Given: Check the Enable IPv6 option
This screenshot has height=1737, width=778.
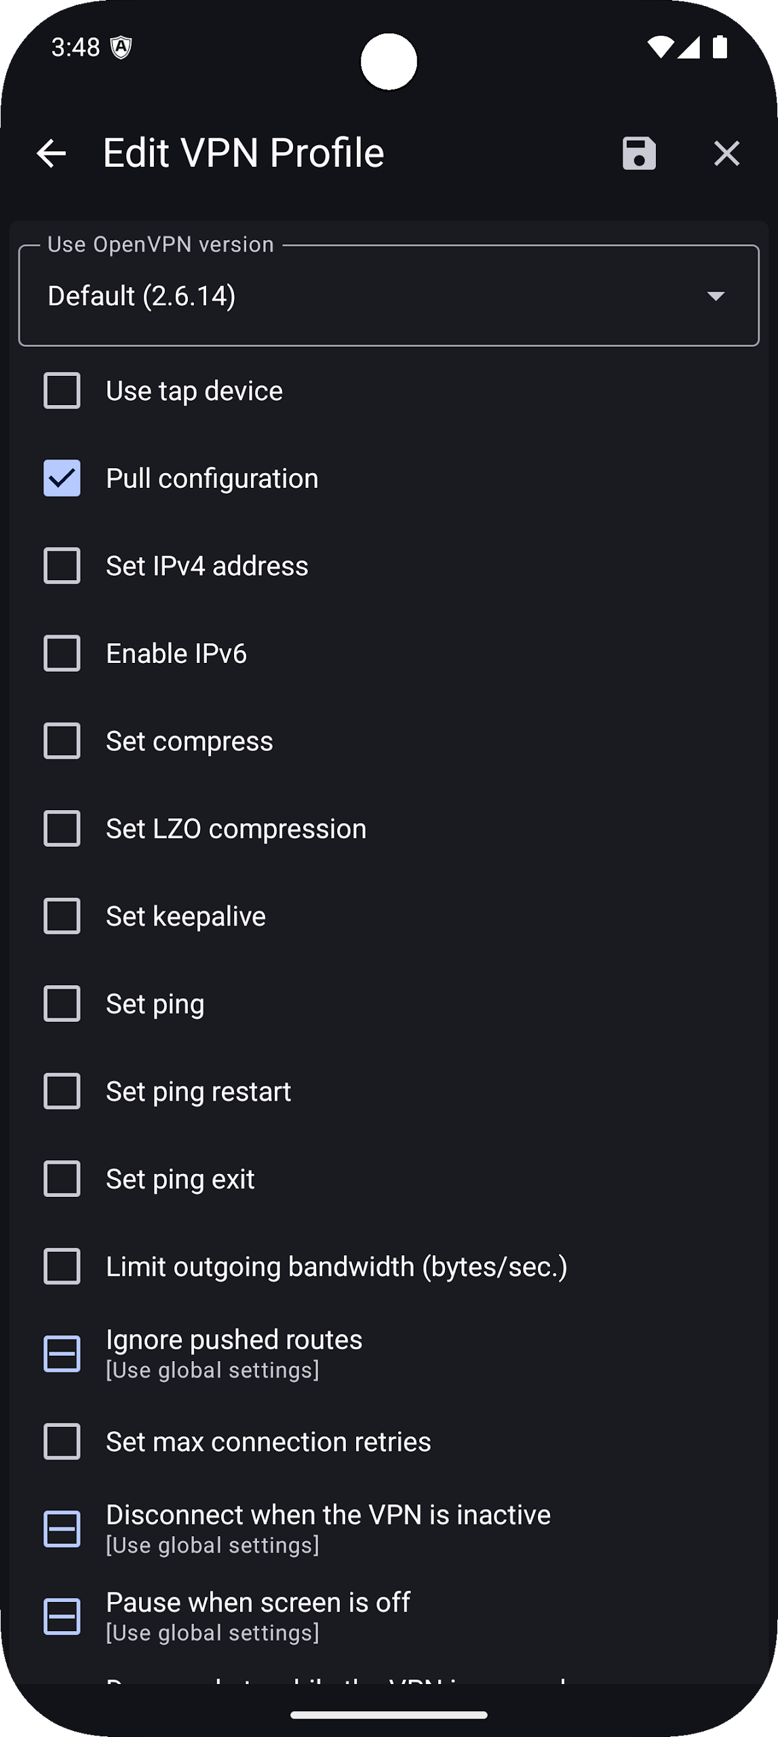Looking at the screenshot, I should [62, 653].
